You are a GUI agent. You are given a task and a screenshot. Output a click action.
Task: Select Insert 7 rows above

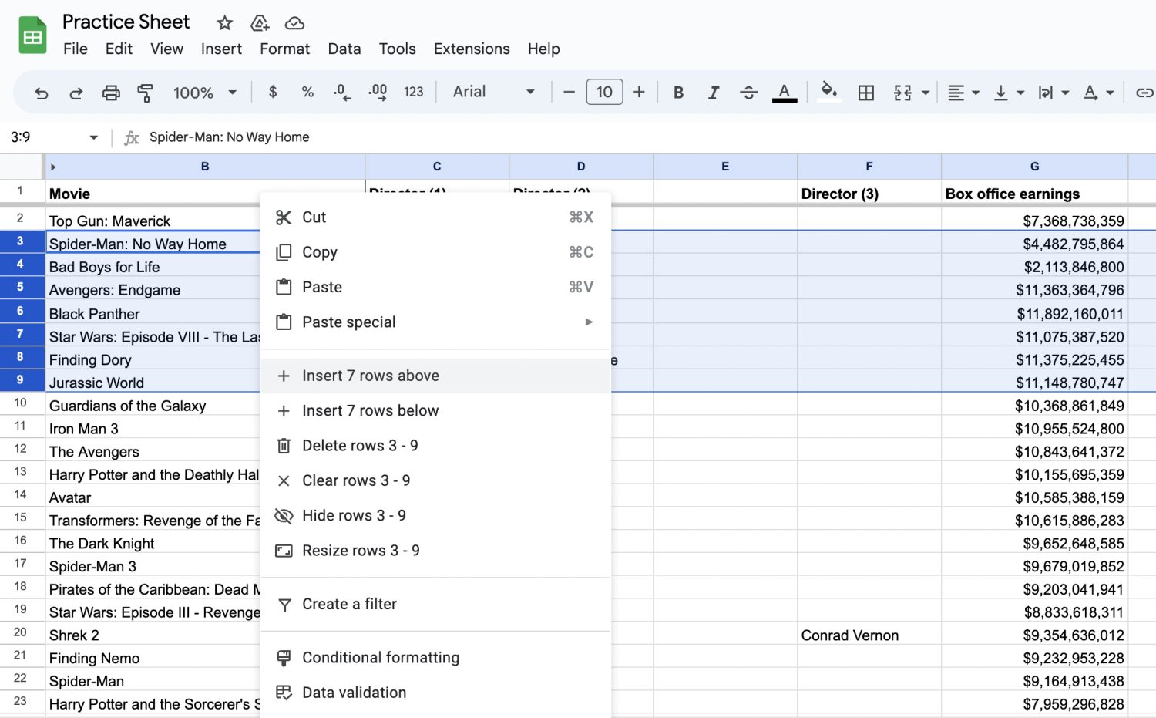(435, 376)
